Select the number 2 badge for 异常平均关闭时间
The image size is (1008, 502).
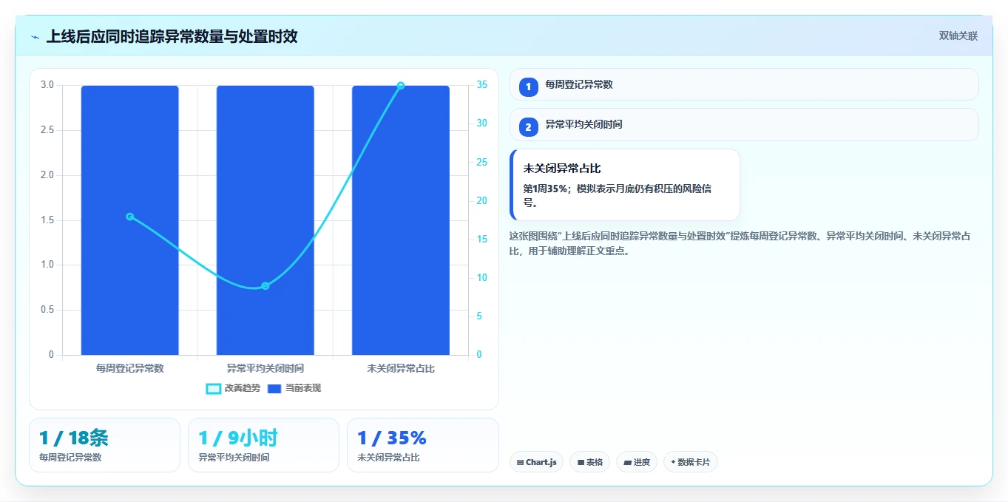(528, 127)
